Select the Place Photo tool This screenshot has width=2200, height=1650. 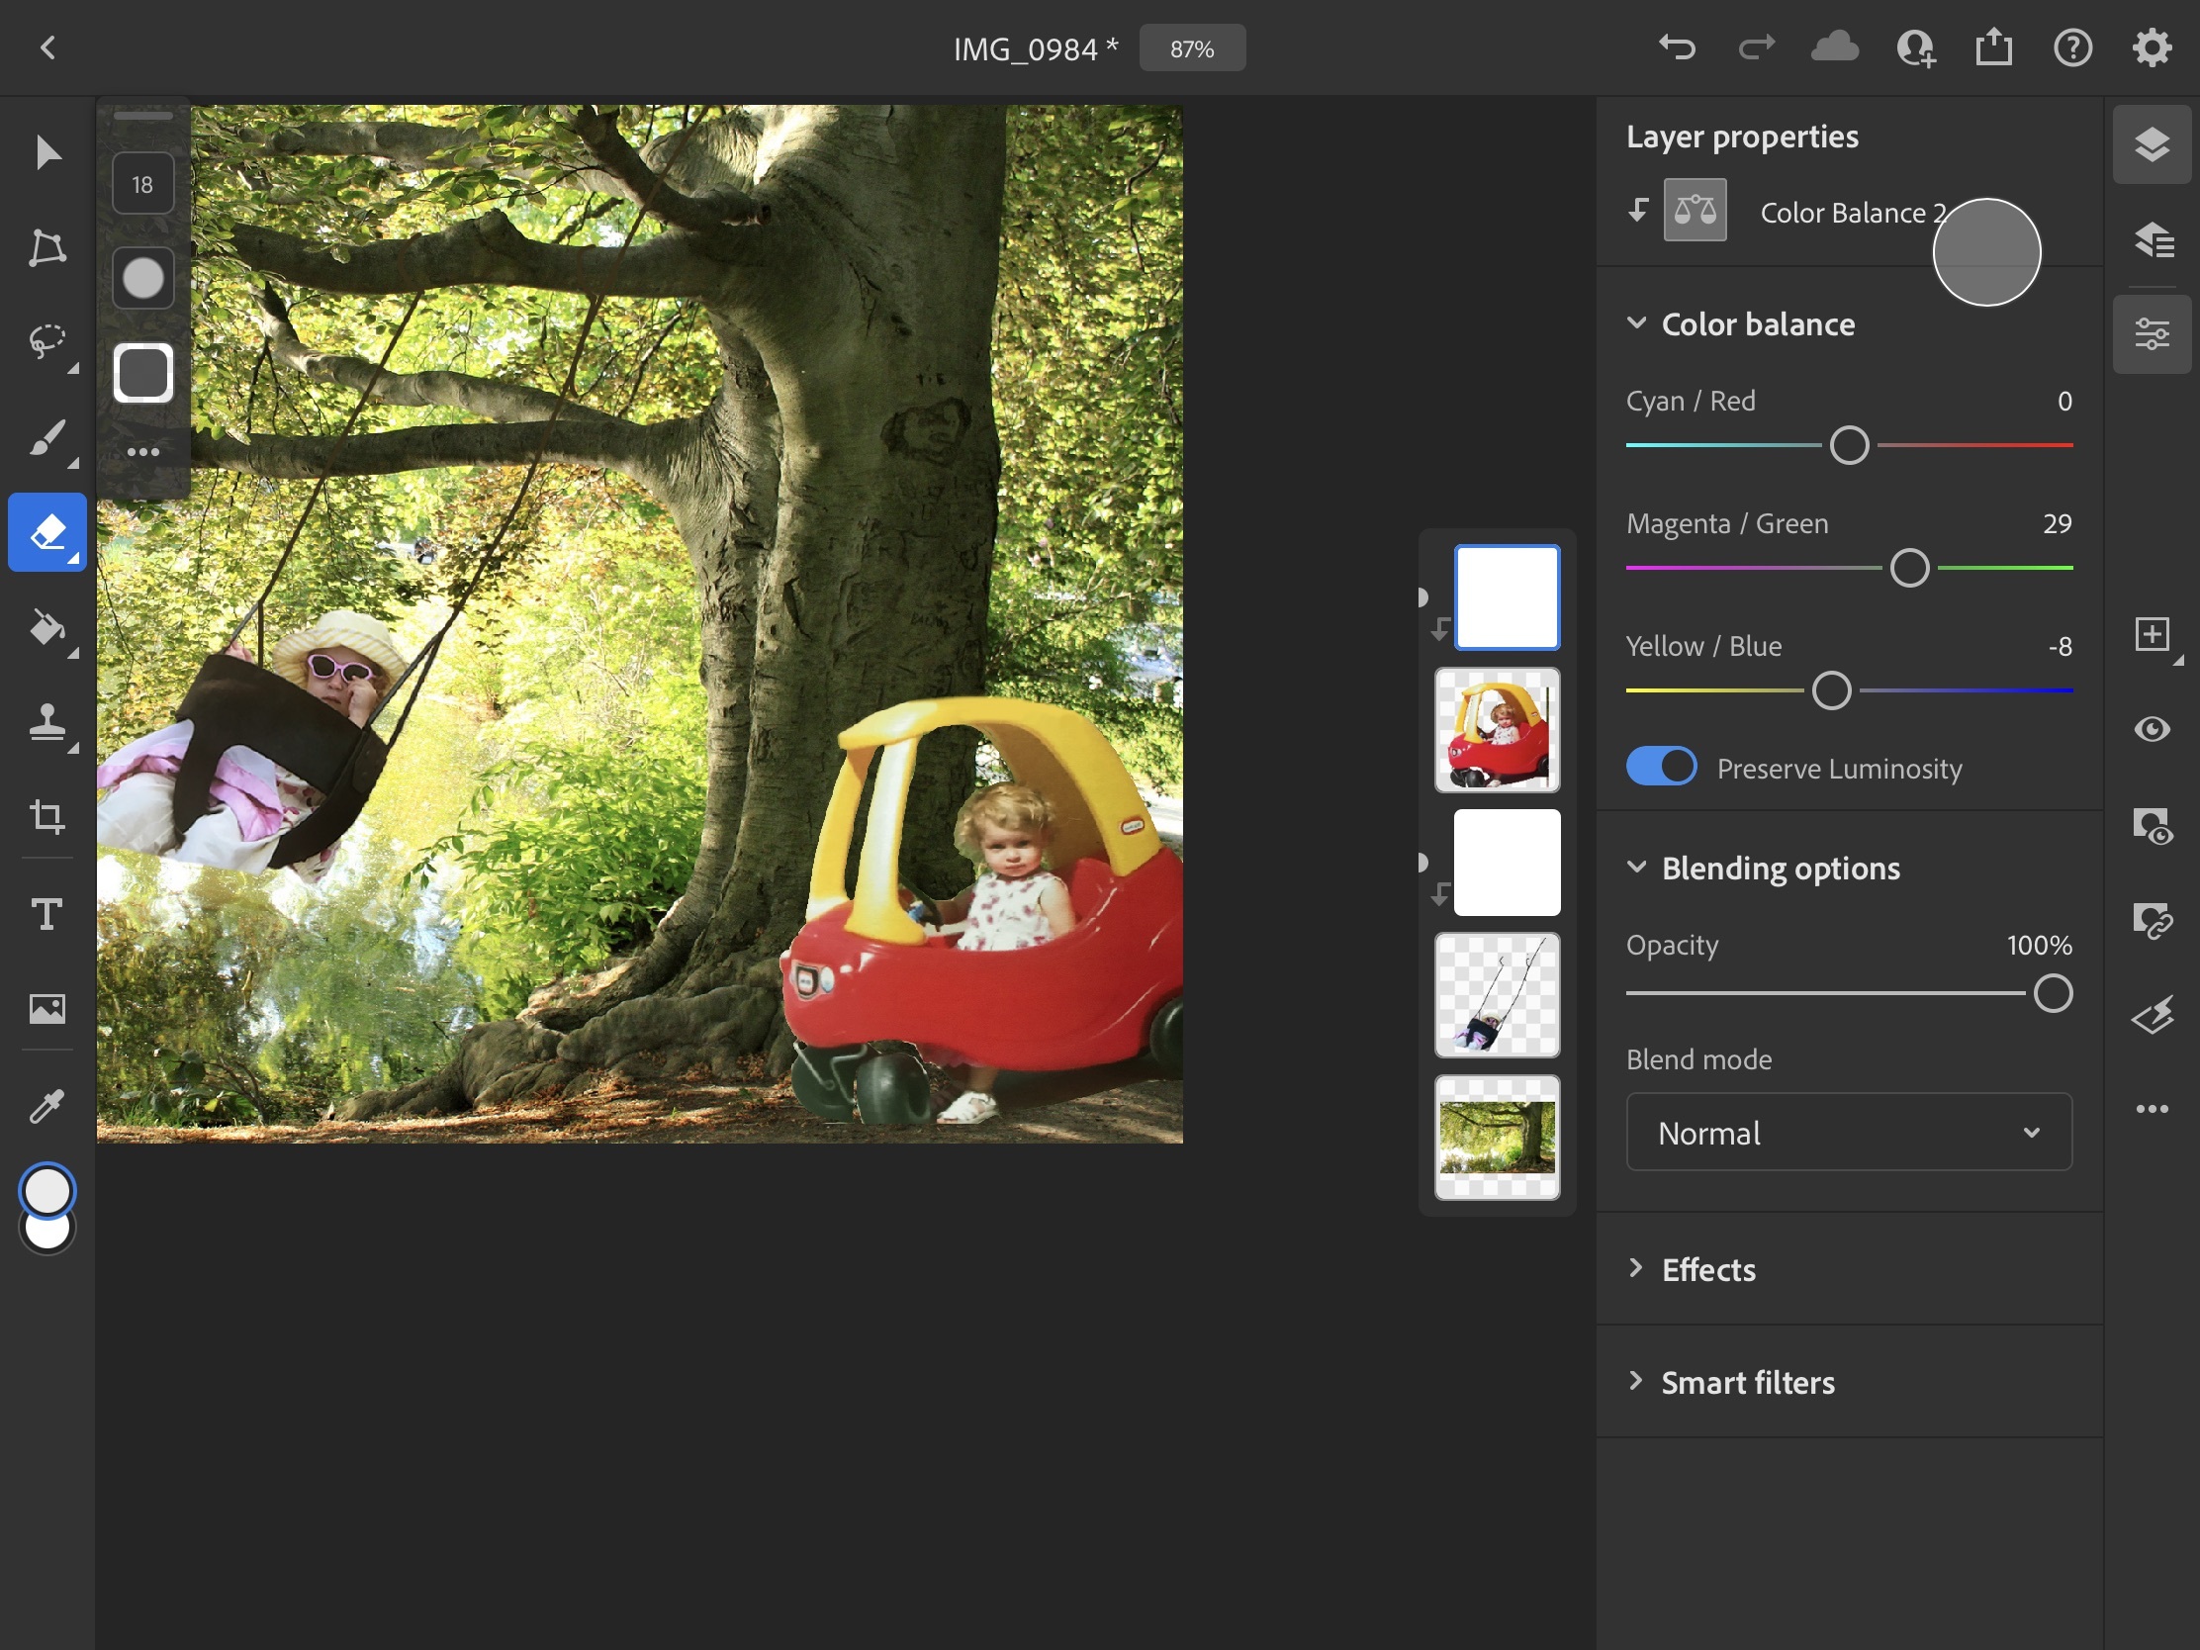click(x=46, y=1009)
